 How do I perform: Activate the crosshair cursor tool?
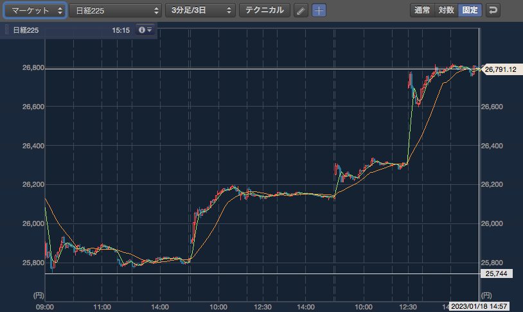[x=319, y=11]
